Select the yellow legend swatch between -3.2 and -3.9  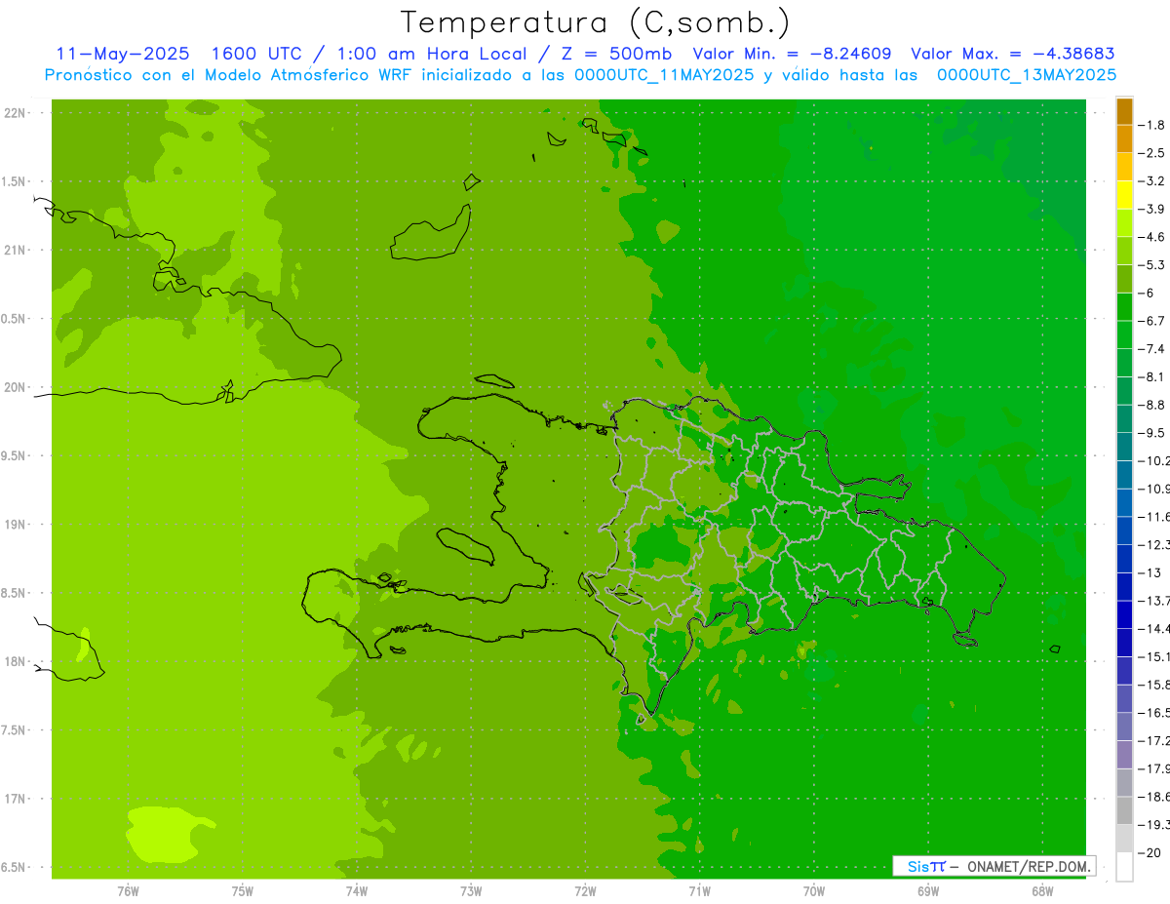pos(1124,195)
